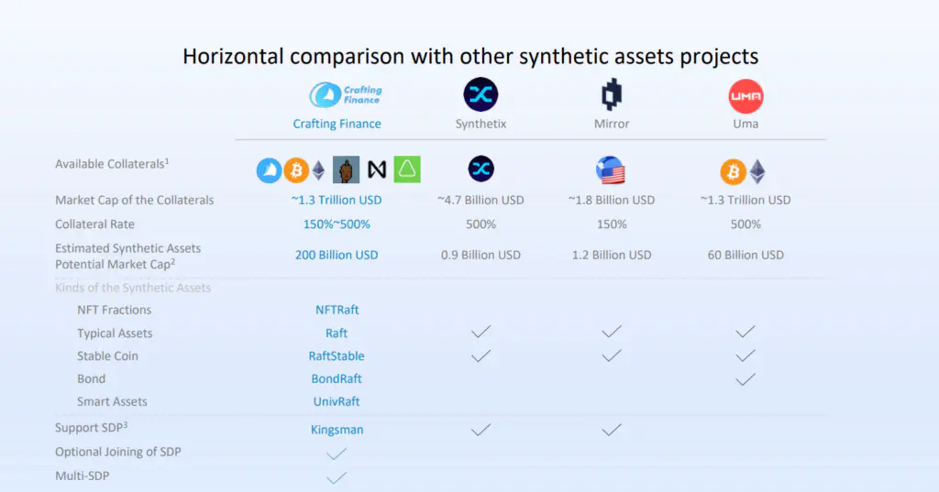Click the Synthetix logo at the top
This screenshot has width=939, height=492.
[481, 94]
